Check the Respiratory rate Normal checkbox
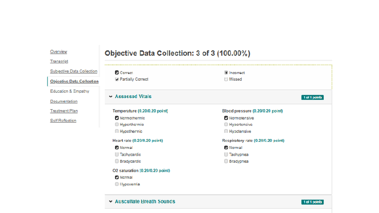The height and width of the screenshot is (213, 379). pyautogui.click(x=226, y=148)
